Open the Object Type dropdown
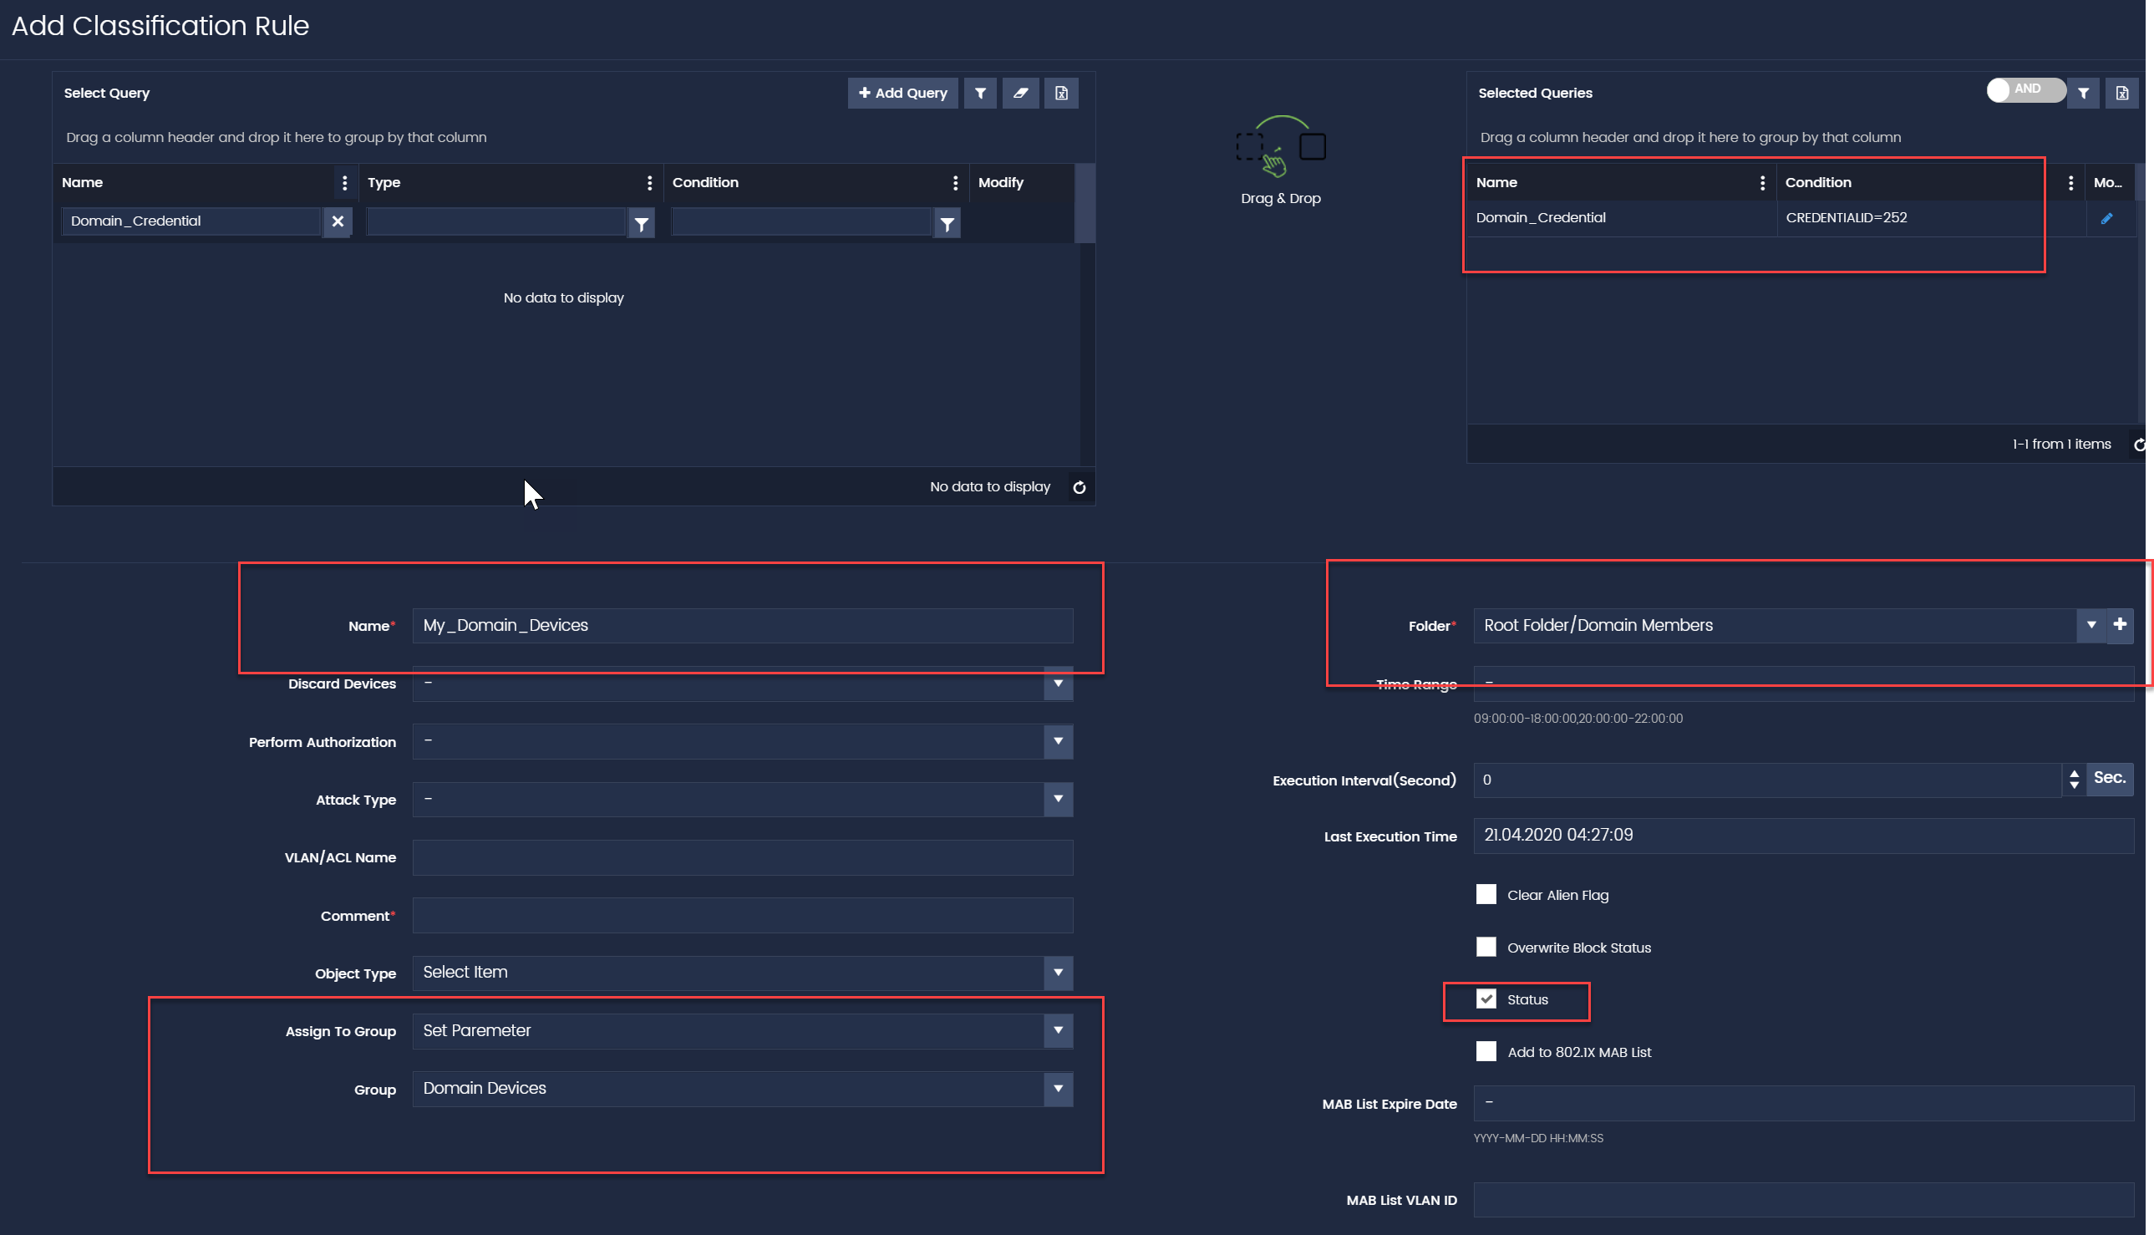 [1059, 973]
